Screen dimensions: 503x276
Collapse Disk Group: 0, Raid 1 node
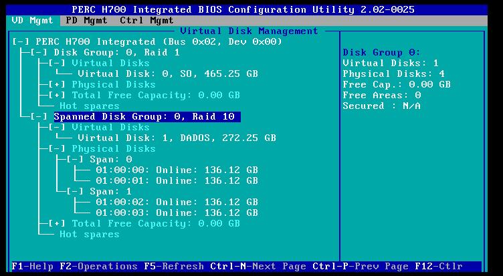click(x=39, y=53)
